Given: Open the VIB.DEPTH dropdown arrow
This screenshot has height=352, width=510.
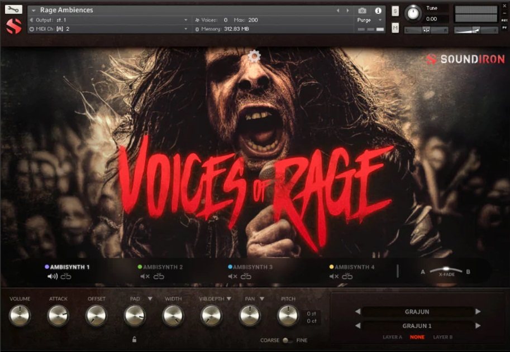Looking at the screenshot, I should (229, 298).
